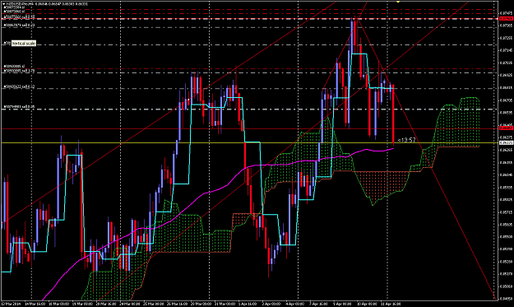
Task: Click the yellow chart shift triangle marker
Action: coord(398,2)
